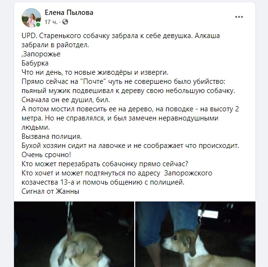This screenshot has width=268, height=267.
Task: Click the address text козачества 13-а
Action: click(x=48, y=182)
